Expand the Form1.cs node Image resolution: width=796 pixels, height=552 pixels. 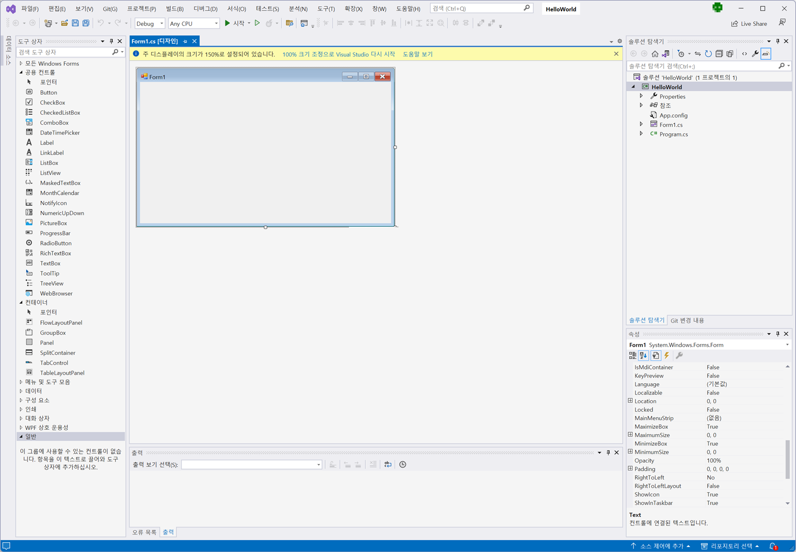(x=641, y=124)
